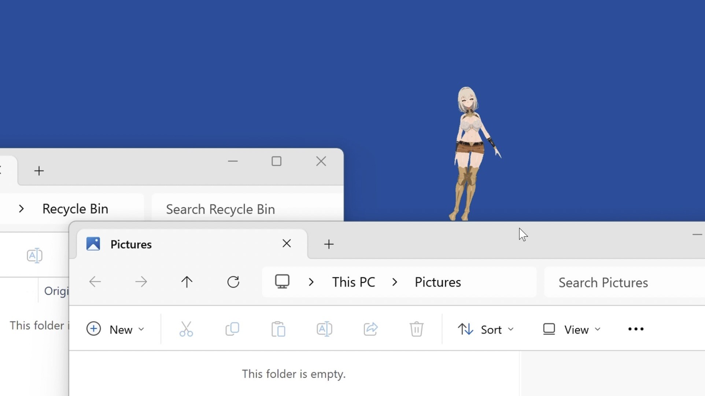Select the Cut icon in the toolbar
This screenshot has width=705, height=396.
(186, 329)
